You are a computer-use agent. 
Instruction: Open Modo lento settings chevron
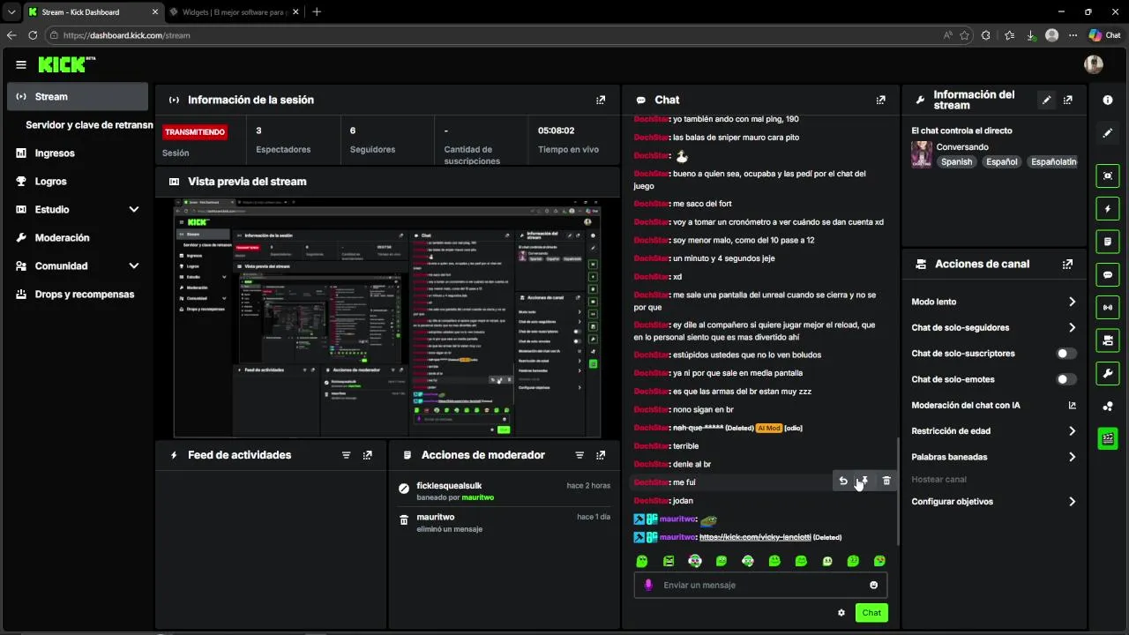1072,302
